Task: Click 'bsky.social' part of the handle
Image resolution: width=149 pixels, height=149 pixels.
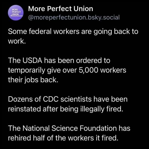Action: pos(104,17)
